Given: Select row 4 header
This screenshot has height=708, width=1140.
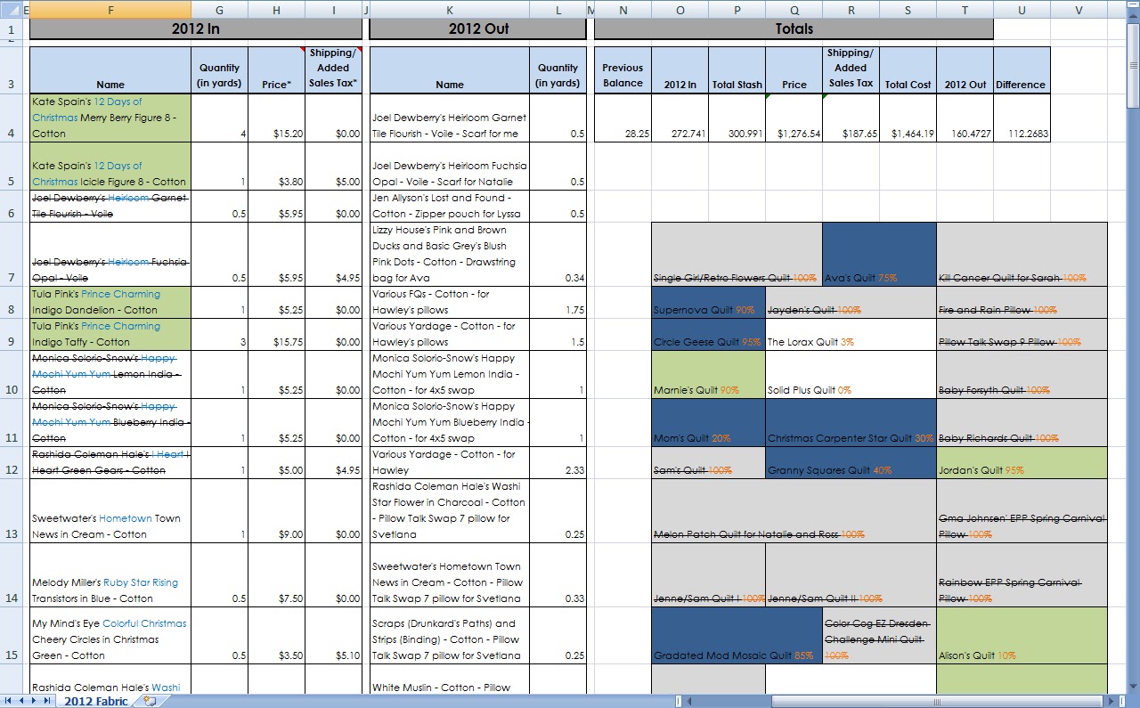Looking at the screenshot, I should [12, 118].
